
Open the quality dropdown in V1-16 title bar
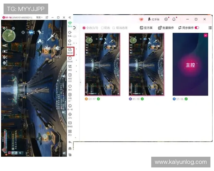[39, 17]
